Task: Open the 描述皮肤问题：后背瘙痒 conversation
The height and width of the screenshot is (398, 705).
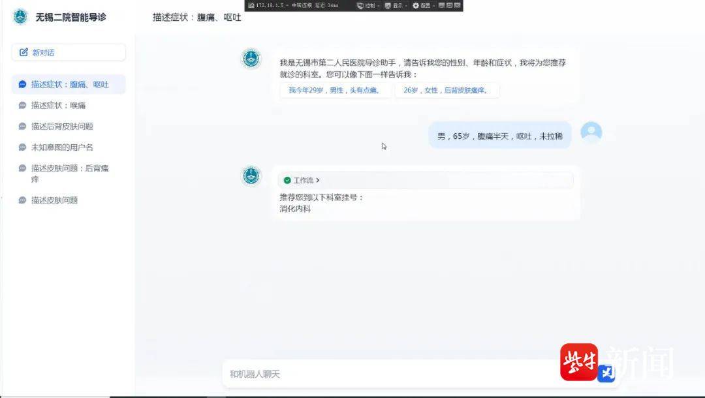Action: [69, 174]
